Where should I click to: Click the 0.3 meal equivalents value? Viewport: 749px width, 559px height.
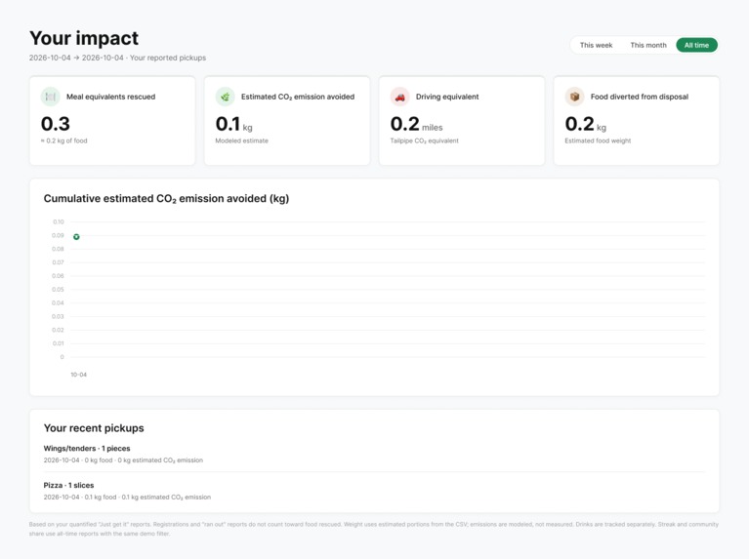(x=56, y=124)
